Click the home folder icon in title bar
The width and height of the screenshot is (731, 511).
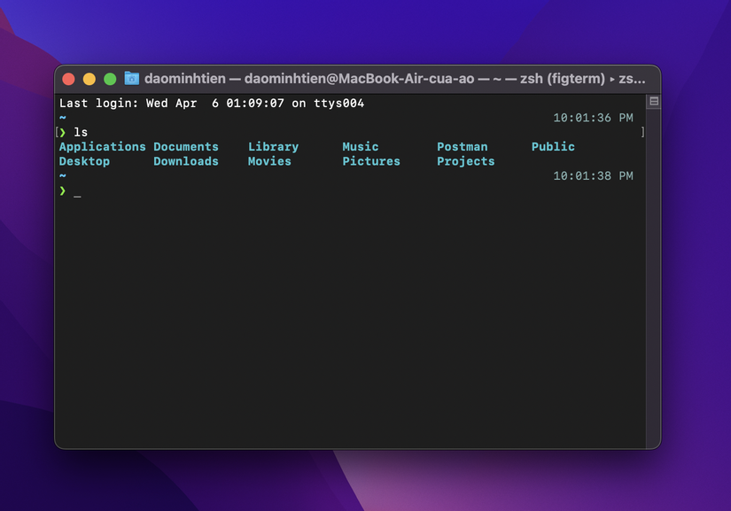[x=131, y=78]
